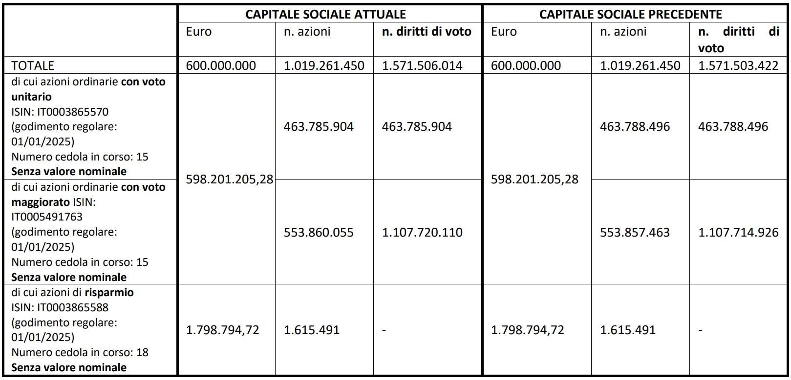Select ISIN IT0005491763 text
Image resolution: width=791 pixels, height=380 pixels.
pyautogui.click(x=47, y=217)
